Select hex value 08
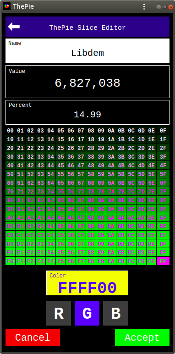The width and height of the screenshot is (175, 354). (91, 131)
